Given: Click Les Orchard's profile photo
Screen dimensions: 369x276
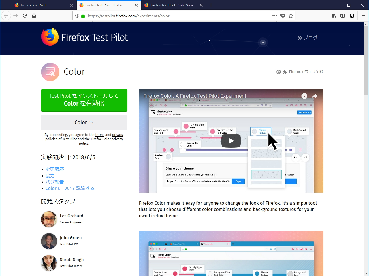Looking at the screenshot, I should point(49,219).
